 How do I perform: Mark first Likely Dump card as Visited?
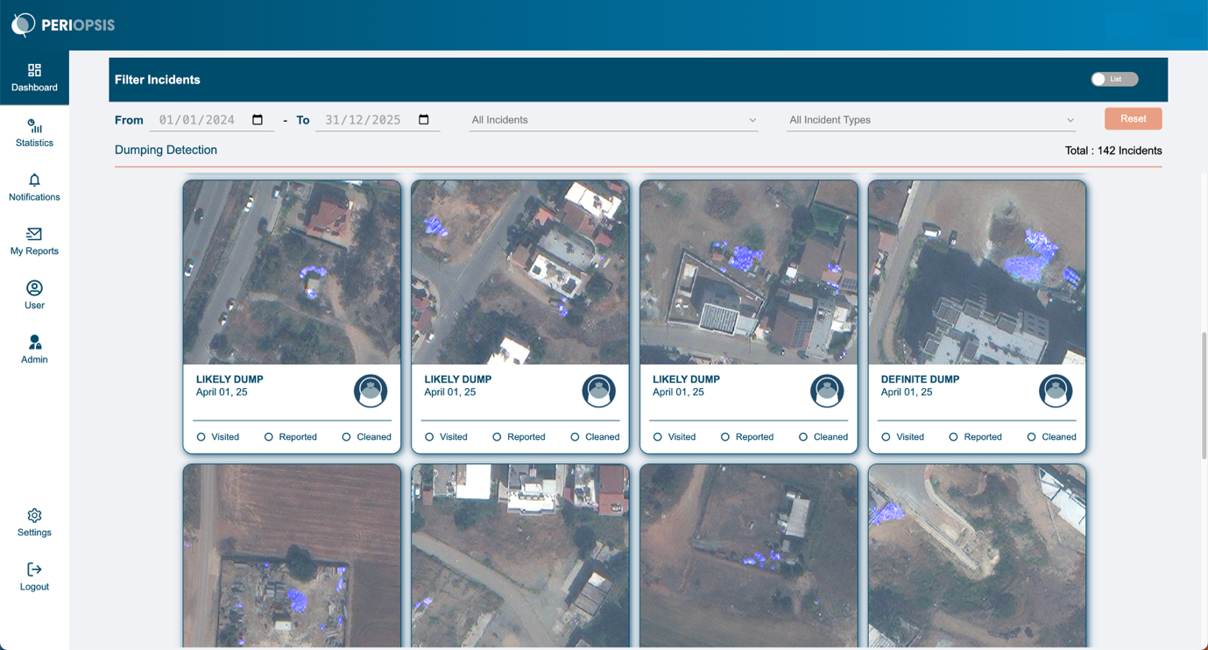pos(201,437)
